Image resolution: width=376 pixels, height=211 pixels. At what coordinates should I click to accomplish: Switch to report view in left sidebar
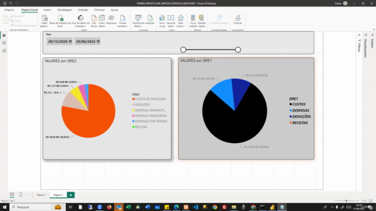4,35
